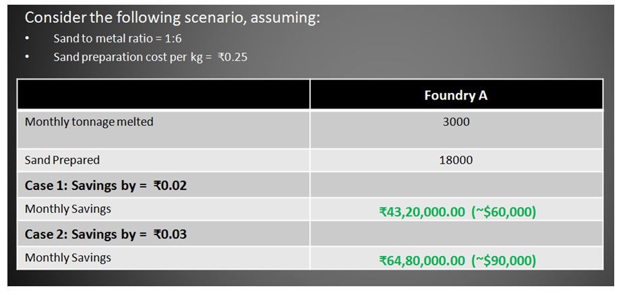Click the 18000 sand prepared value
The height and width of the screenshot is (295, 623).
456,160
